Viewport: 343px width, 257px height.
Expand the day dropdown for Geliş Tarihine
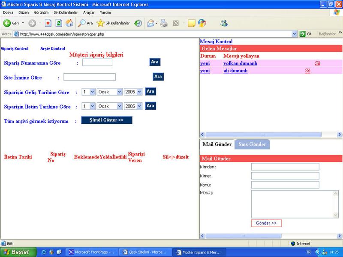[x=92, y=92]
